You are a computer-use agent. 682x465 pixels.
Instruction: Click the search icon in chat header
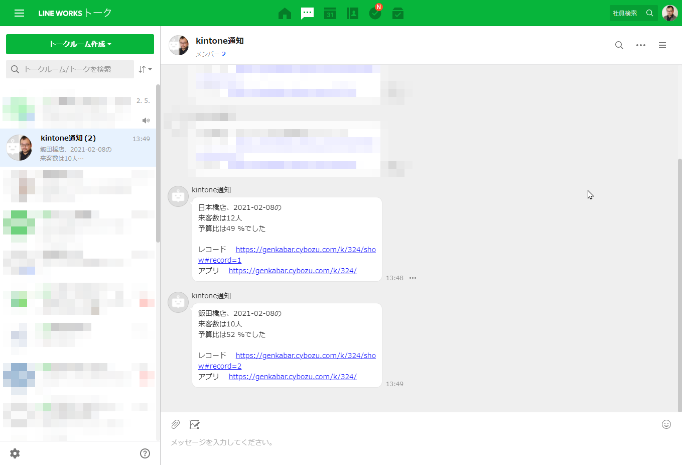tap(619, 45)
